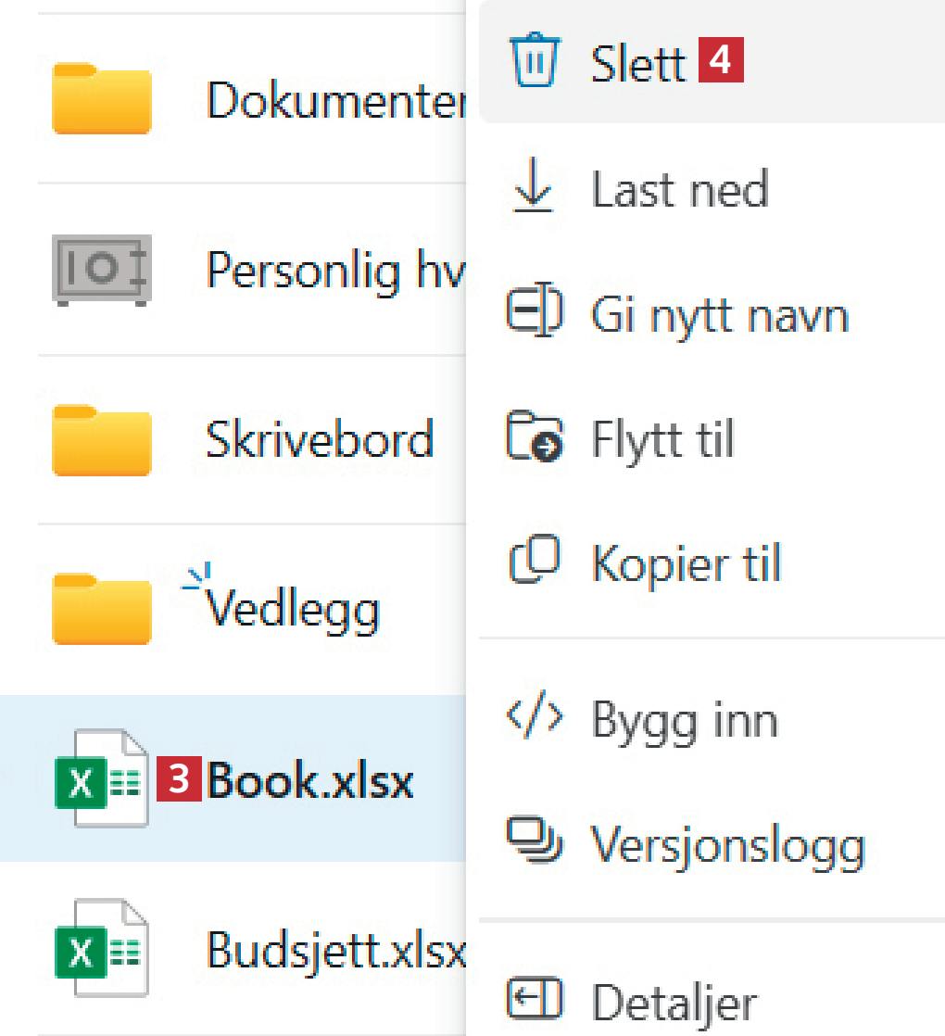This screenshot has height=1036, width=945.
Task: Open the Skrivebord folder
Action: [320, 439]
